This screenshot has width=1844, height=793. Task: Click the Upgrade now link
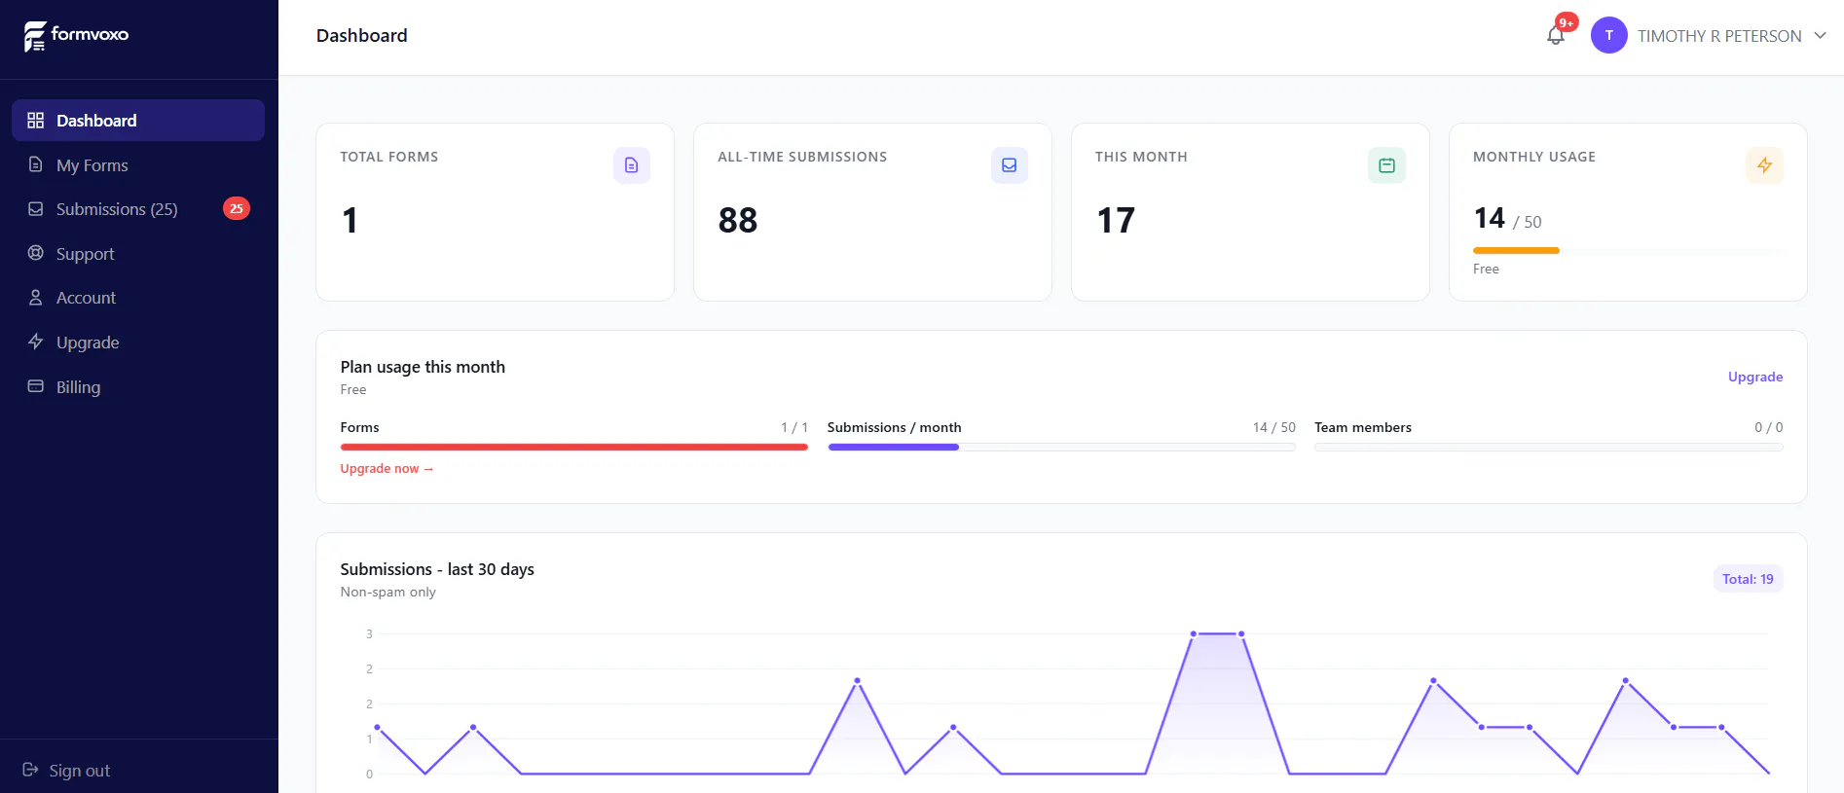tap(387, 469)
